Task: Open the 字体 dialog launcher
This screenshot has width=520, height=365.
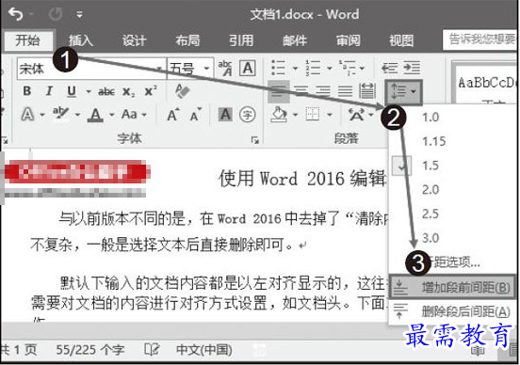Action: coord(254,140)
